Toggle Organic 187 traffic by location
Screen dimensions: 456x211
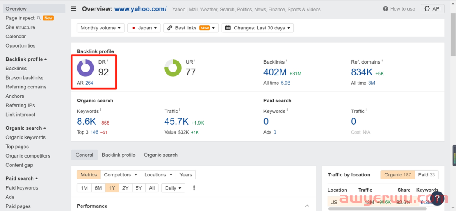398,175
